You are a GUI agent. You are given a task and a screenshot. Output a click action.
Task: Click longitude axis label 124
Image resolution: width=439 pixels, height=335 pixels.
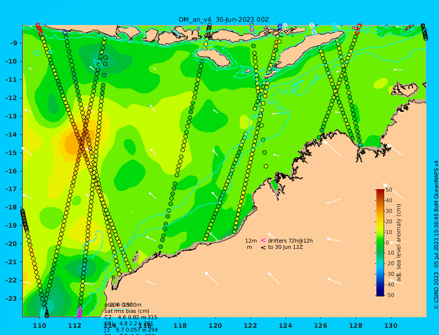coord(285,325)
